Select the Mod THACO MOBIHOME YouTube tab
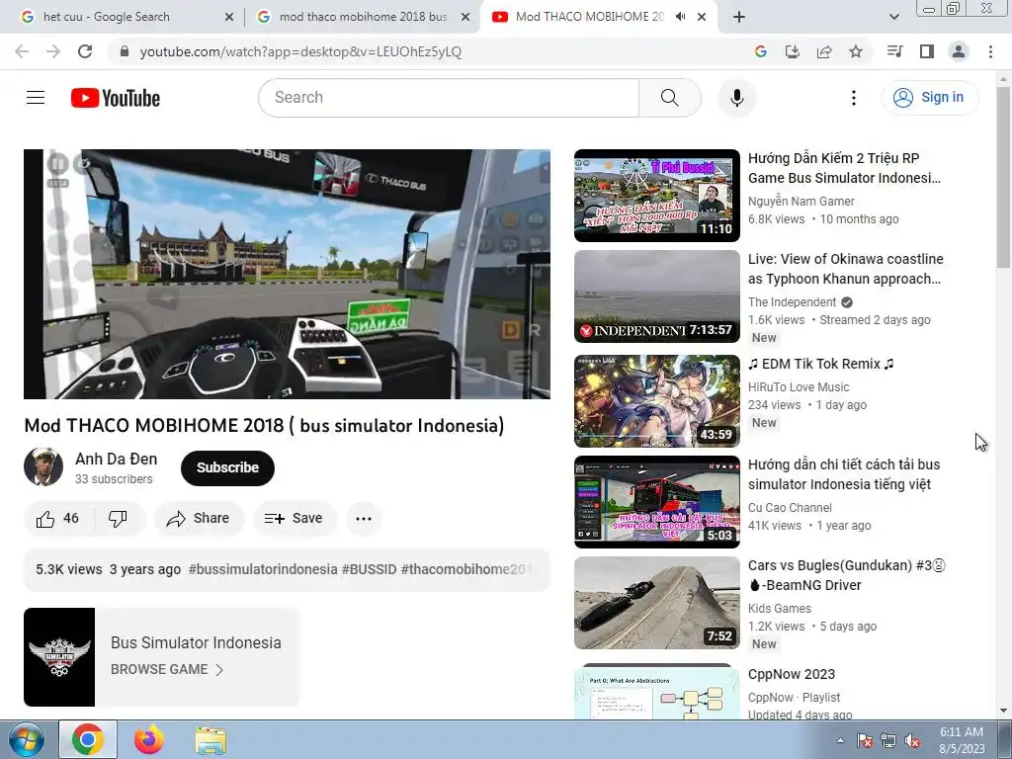This screenshot has width=1012, height=759. pos(589,17)
